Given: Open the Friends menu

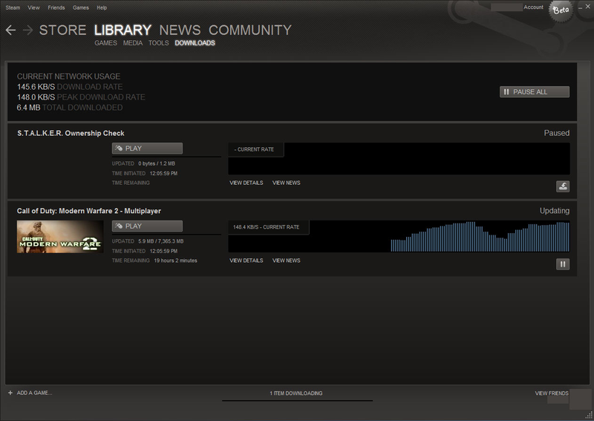Looking at the screenshot, I should (x=56, y=7).
